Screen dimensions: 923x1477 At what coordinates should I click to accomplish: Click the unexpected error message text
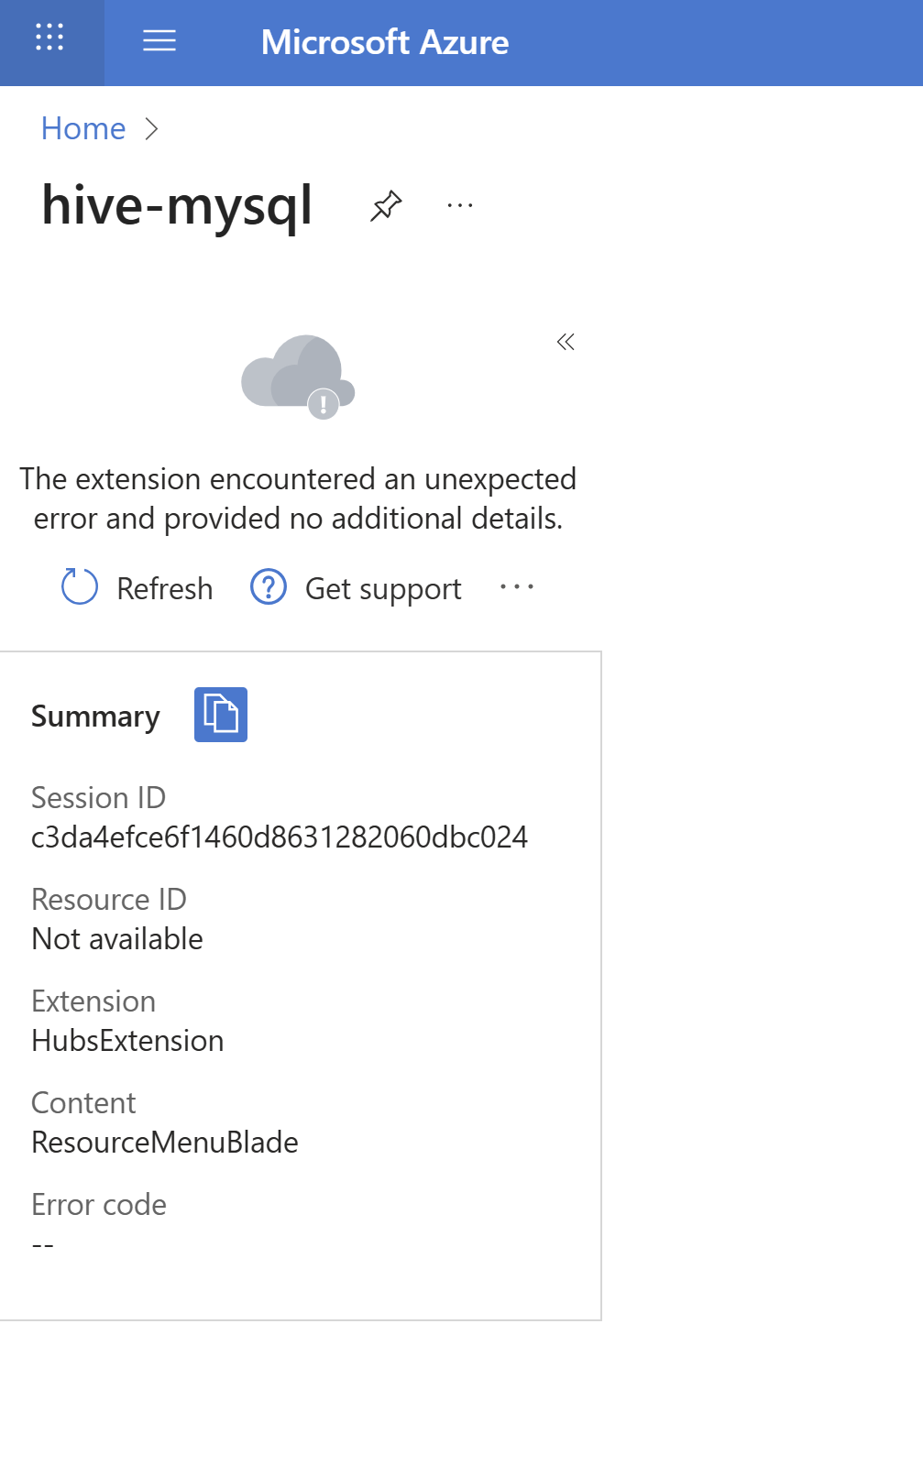pos(298,498)
